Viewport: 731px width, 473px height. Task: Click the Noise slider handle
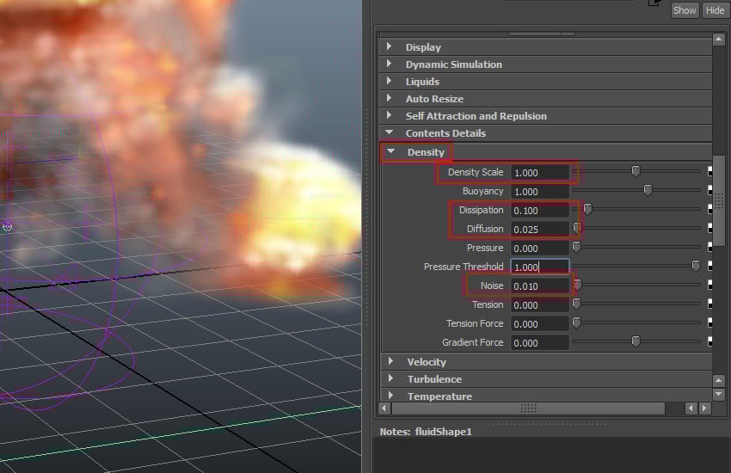coord(577,285)
